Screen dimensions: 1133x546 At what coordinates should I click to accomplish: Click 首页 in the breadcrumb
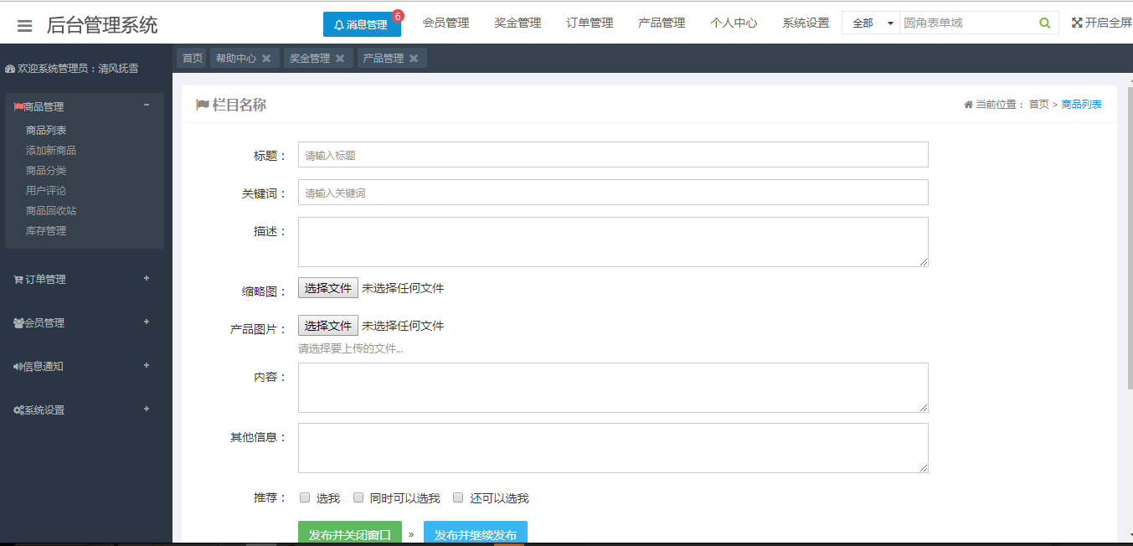point(1038,105)
